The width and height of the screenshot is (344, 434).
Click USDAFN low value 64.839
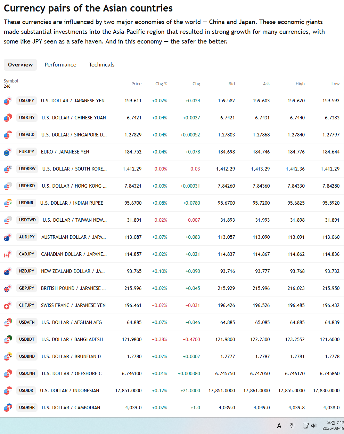[332, 323]
